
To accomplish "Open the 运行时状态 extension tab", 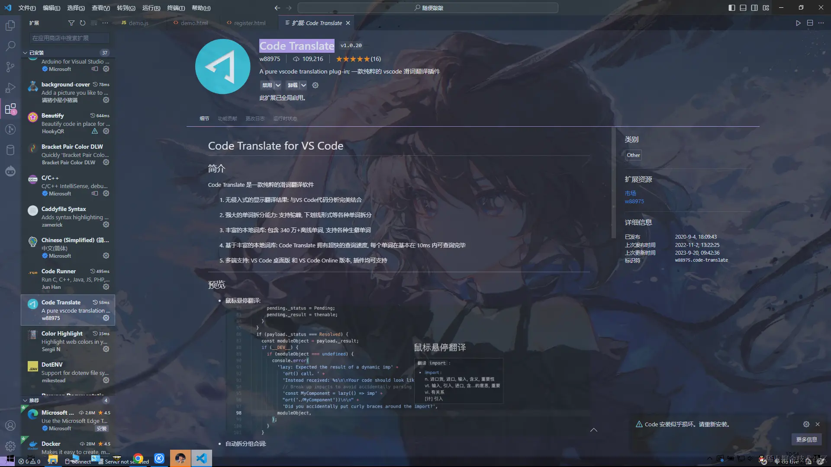I will (x=285, y=118).
